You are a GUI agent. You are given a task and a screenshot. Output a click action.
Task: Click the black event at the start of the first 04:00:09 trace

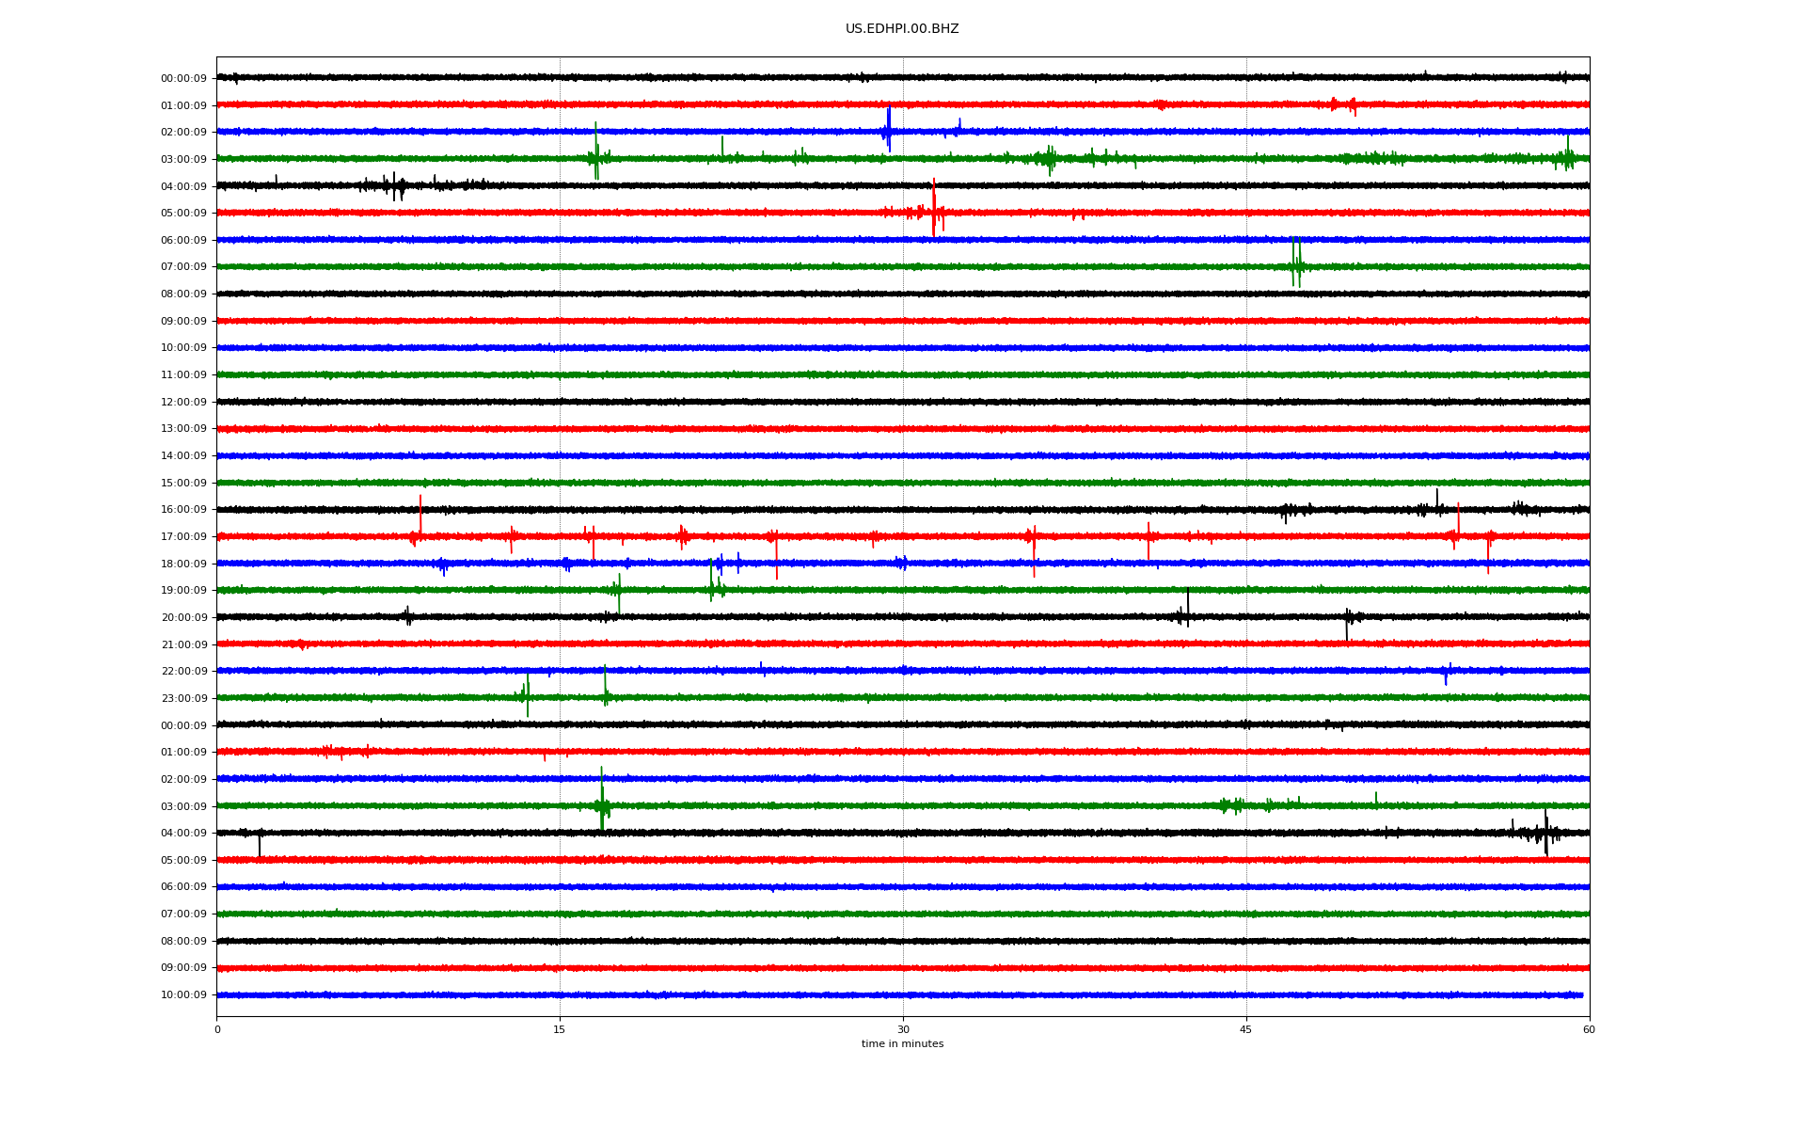[396, 186]
